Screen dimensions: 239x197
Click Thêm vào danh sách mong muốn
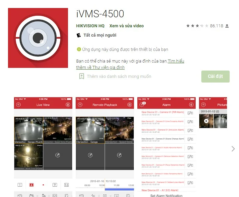(119, 76)
